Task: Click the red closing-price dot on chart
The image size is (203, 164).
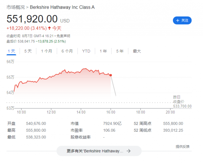Action: point(111,75)
